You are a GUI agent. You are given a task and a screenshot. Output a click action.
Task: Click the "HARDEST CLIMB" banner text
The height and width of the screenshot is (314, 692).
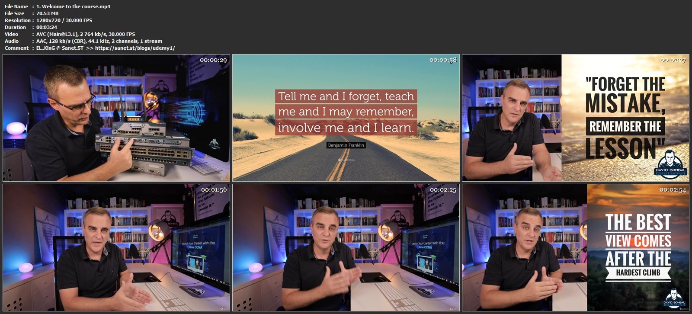[638, 272]
